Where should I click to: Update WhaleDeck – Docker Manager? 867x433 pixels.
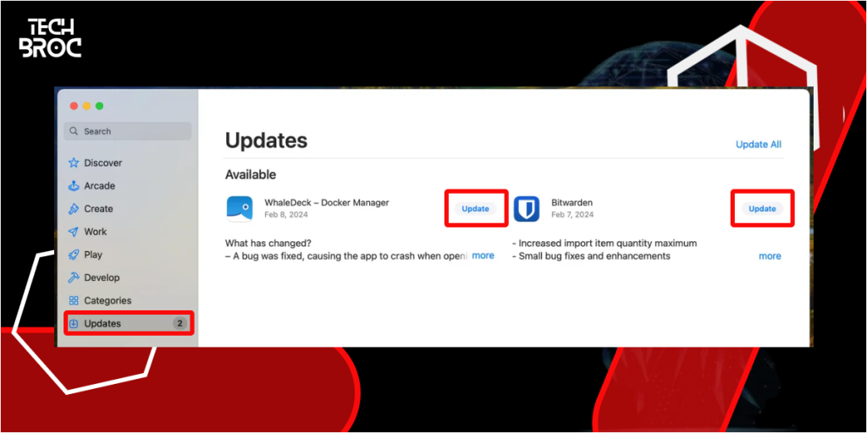tap(476, 209)
